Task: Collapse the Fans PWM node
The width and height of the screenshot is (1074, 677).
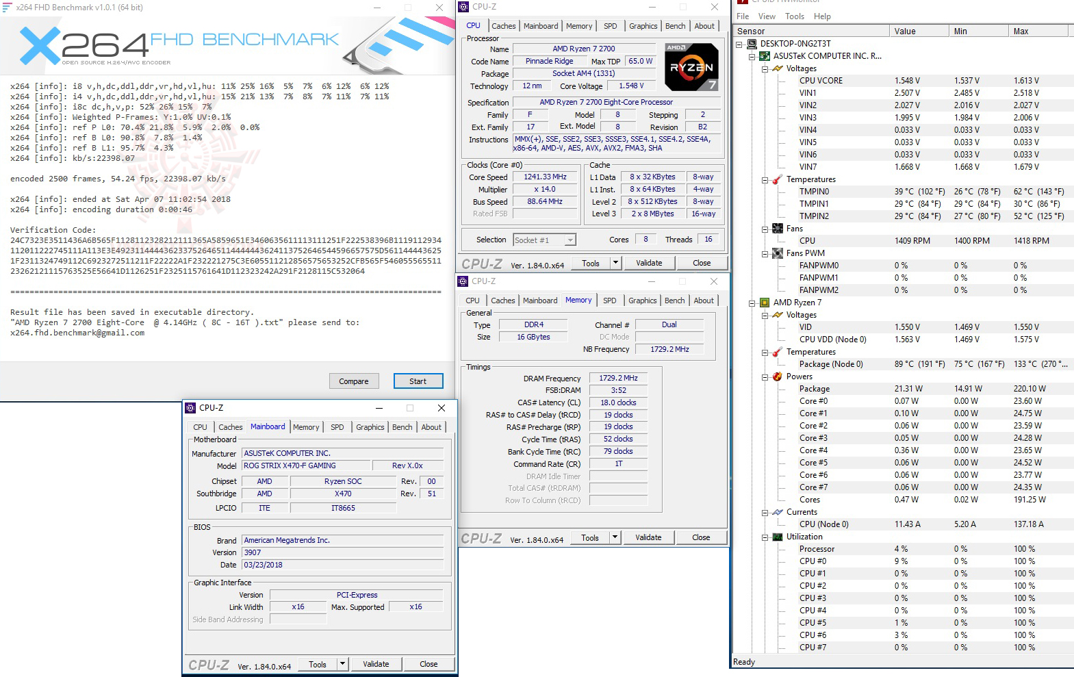Action: pyautogui.click(x=765, y=253)
